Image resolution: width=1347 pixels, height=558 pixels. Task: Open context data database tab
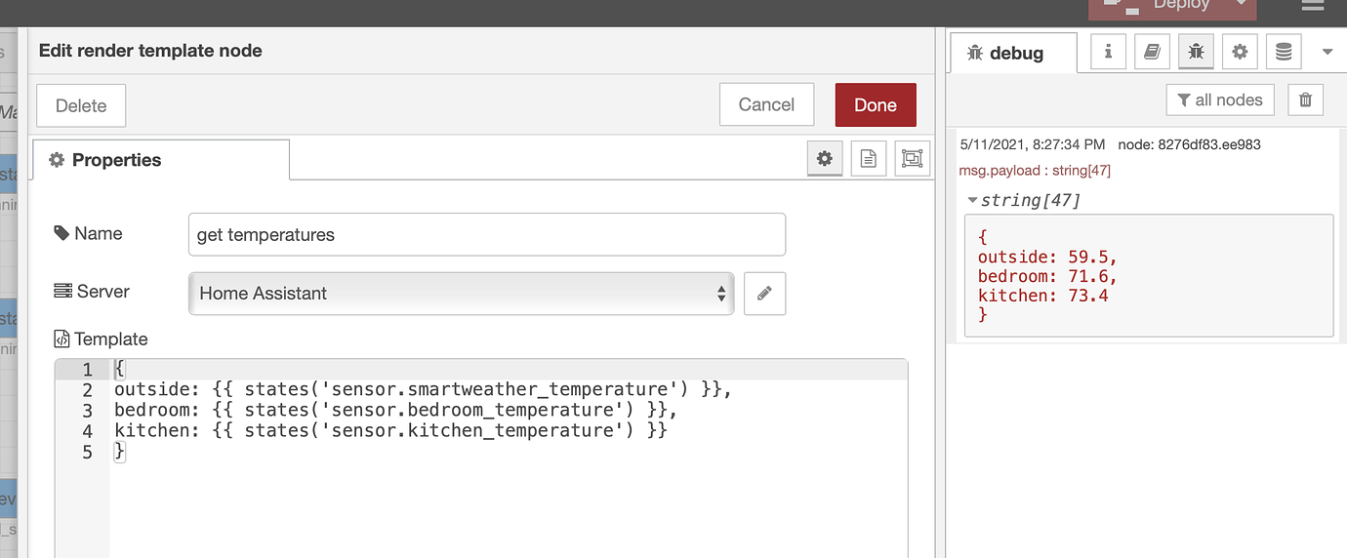point(1284,53)
